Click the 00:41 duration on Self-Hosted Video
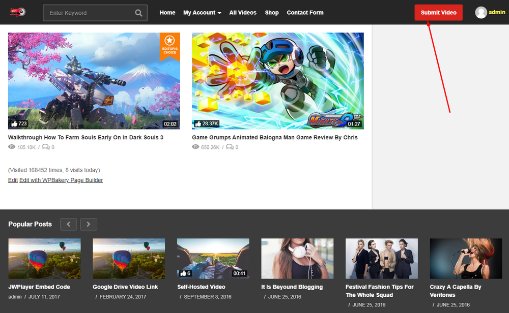This screenshot has width=509, height=313. tap(239, 273)
